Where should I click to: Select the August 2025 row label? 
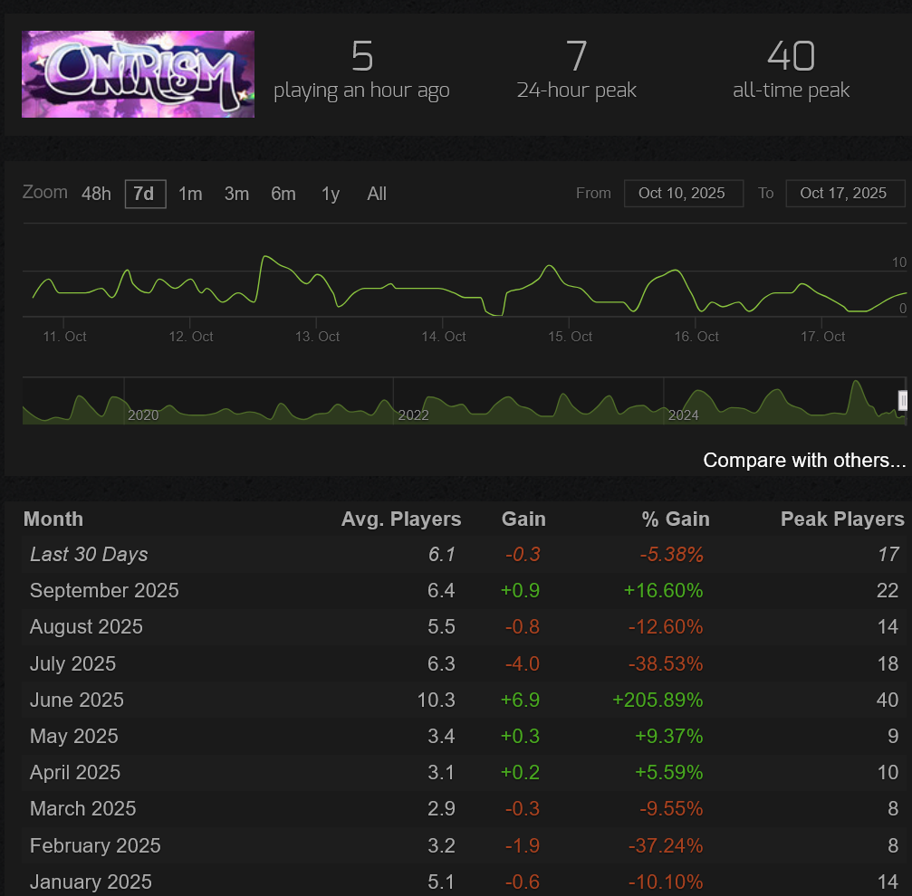coord(86,627)
